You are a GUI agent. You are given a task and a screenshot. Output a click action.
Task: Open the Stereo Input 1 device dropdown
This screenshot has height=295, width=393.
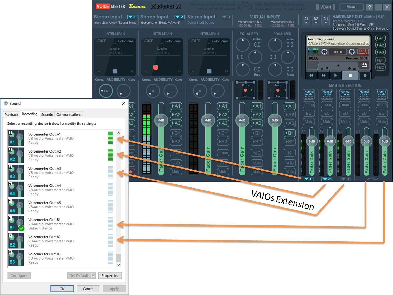pyautogui.click(x=132, y=17)
